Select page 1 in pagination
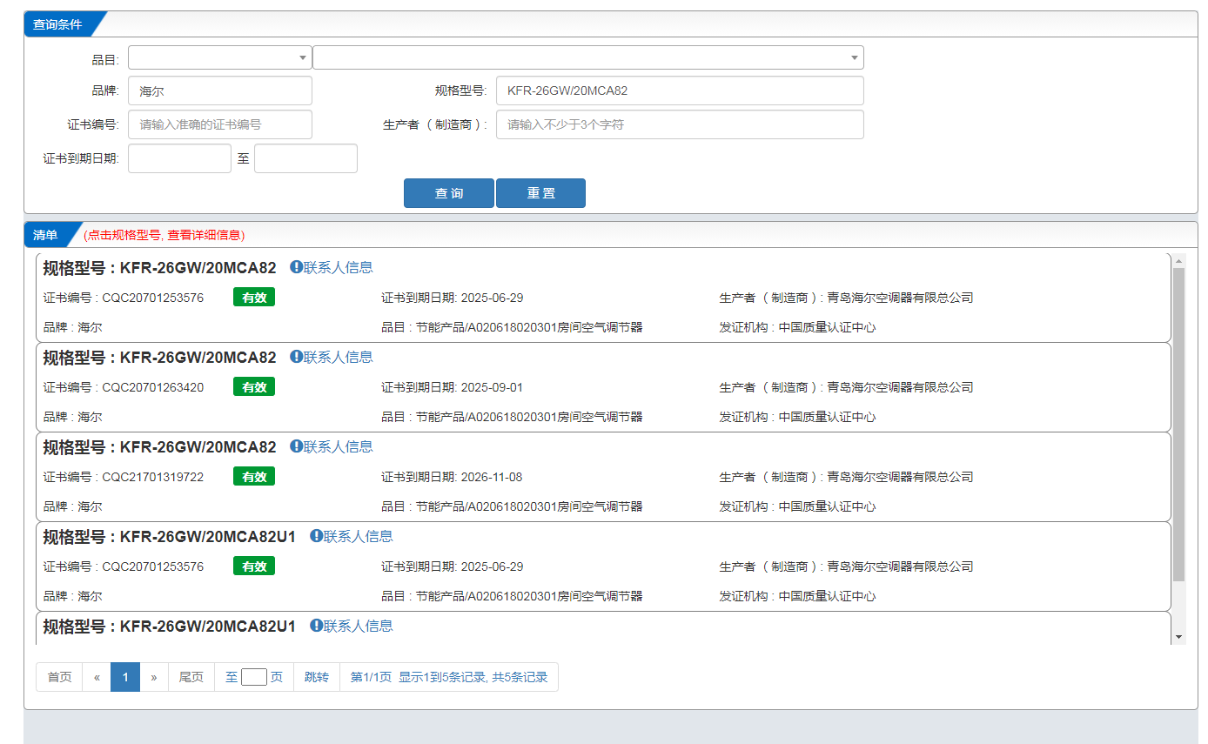The image size is (1208, 744). coord(125,677)
